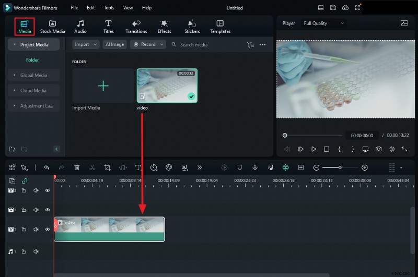Click the AI Image button

114,44
